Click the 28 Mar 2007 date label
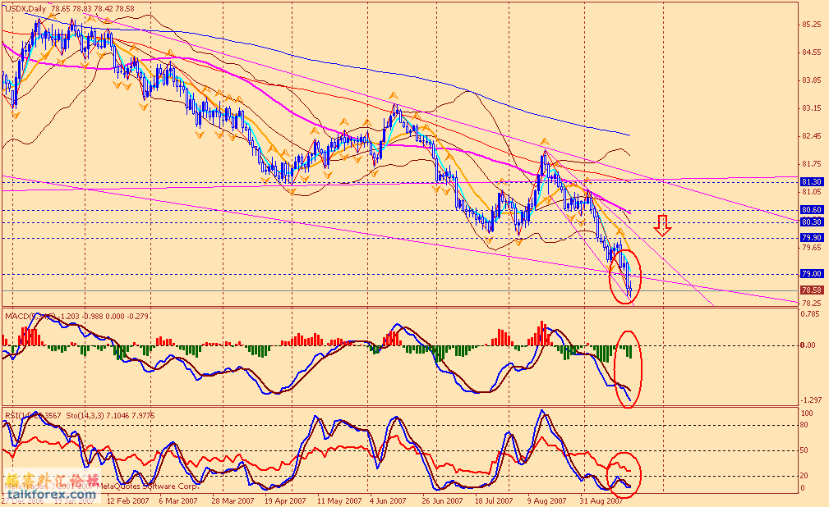 pyautogui.click(x=233, y=501)
